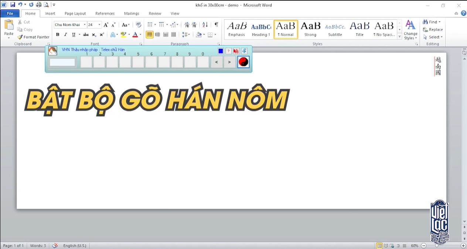The image size is (467, 249).
Task: Switch to Full Screen Reading view
Action: coord(386,246)
